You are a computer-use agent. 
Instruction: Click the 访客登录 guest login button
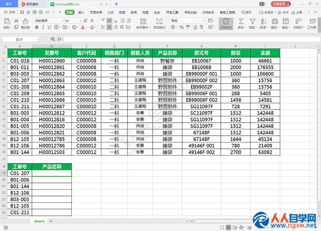click(281, 4)
